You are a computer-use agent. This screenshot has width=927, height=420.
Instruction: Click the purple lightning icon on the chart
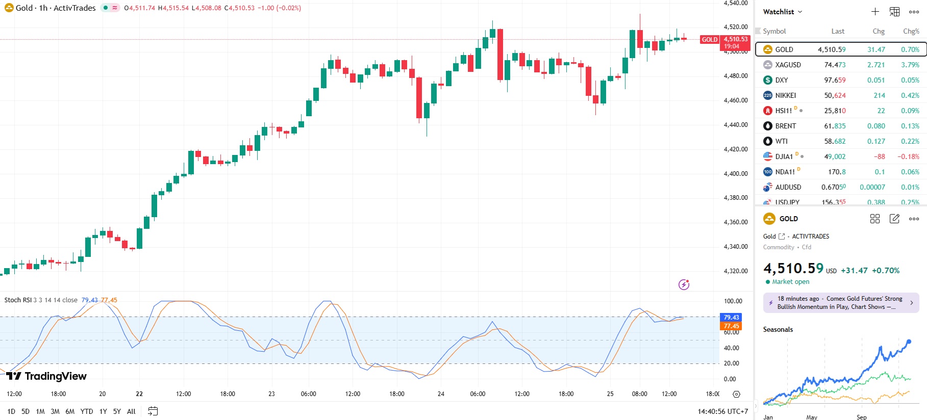684,284
